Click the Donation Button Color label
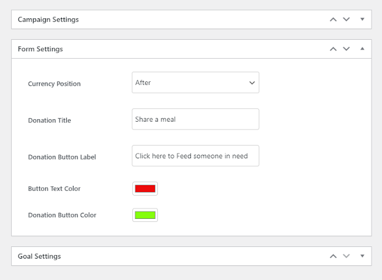 pyautogui.click(x=62, y=215)
